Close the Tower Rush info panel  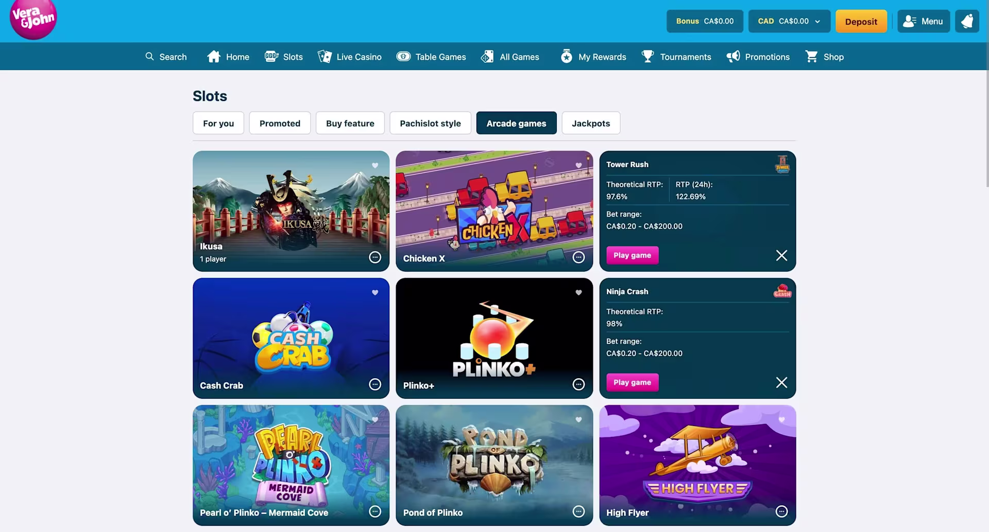point(781,255)
